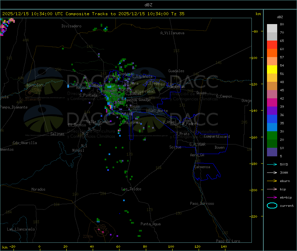
Task: Click the Paso_Barroso map label
Action: click(202, 204)
